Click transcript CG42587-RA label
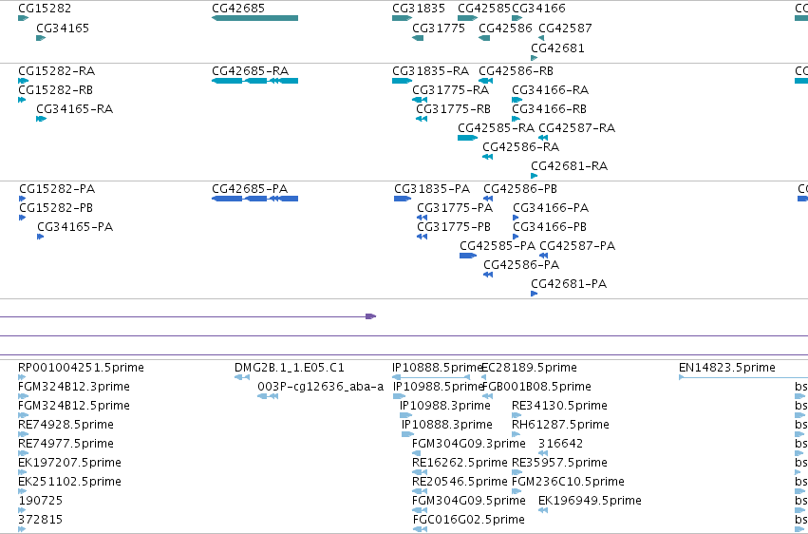The width and height of the screenshot is (808, 534). pos(577,128)
